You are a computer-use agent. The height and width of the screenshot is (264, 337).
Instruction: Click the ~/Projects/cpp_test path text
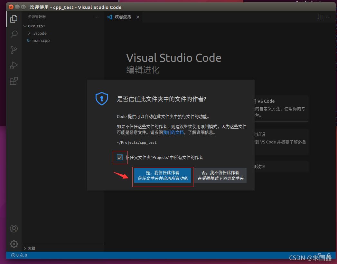click(137, 142)
